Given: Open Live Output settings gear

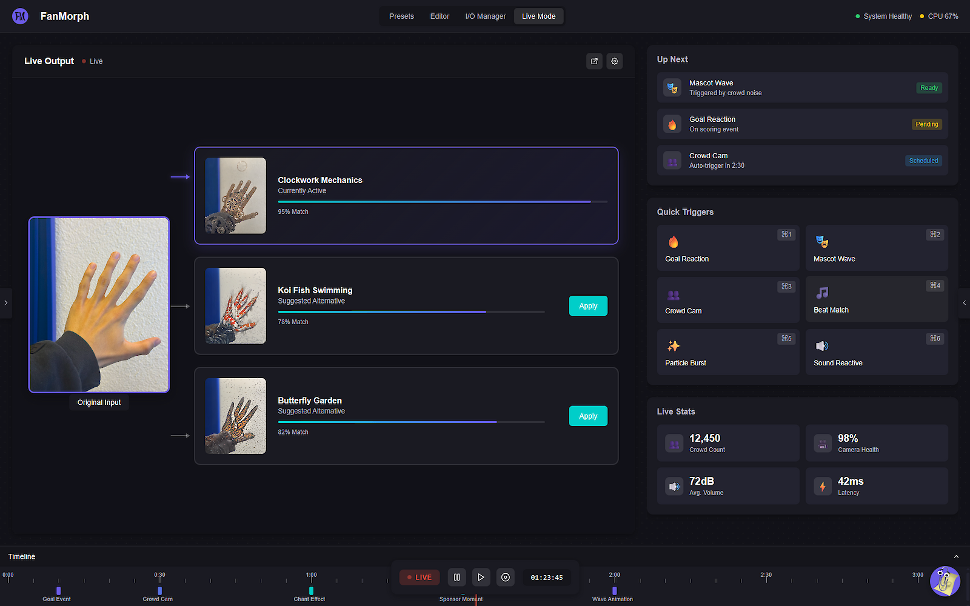Looking at the screenshot, I should click(614, 61).
